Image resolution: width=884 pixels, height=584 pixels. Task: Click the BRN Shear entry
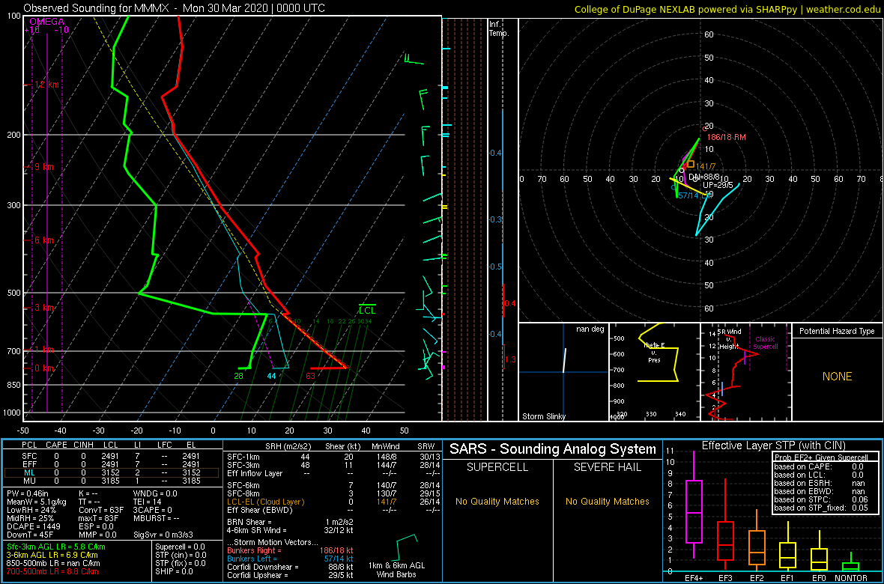pyautogui.click(x=290, y=522)
